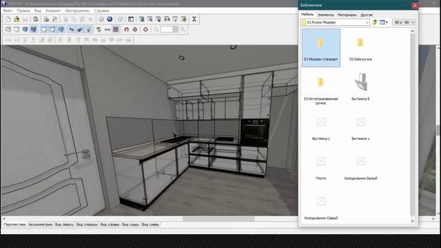Click the red crosshair centering icon
The width and height of the screenshot is (441, 248).
(x=135, y=29)
